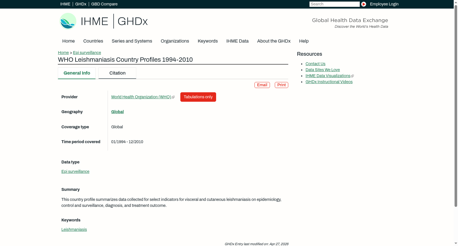Open the Contact Us resource link
Screen dimensions: 458x246
pyautogui.click(x=315, y=64)
